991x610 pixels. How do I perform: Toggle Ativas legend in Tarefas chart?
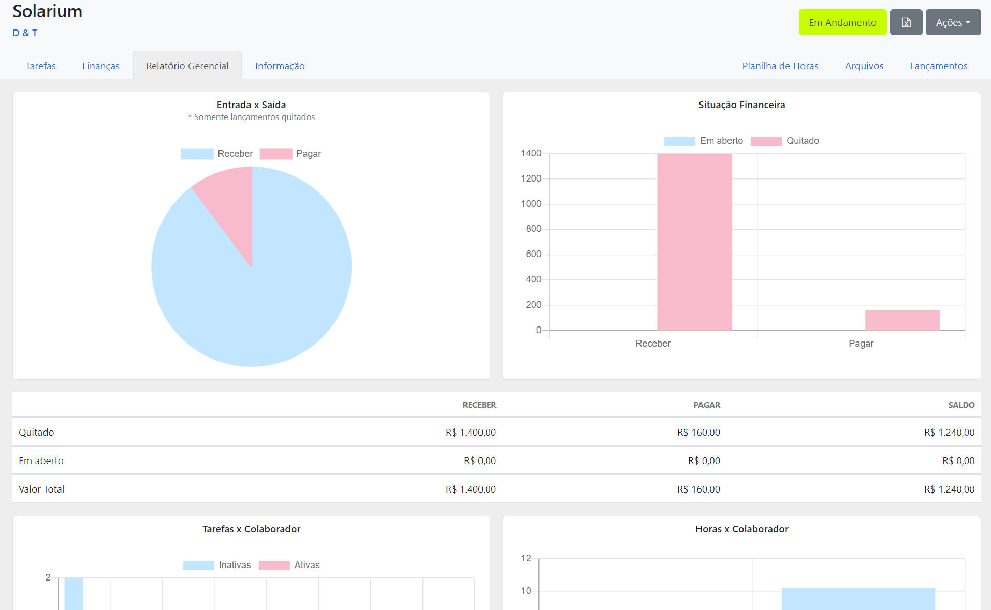pyautogui.click(x=289, y=565)
